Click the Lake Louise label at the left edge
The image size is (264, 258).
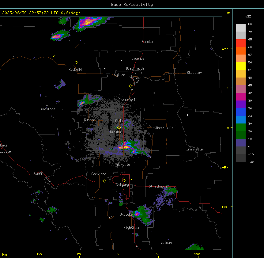point(6,148)
